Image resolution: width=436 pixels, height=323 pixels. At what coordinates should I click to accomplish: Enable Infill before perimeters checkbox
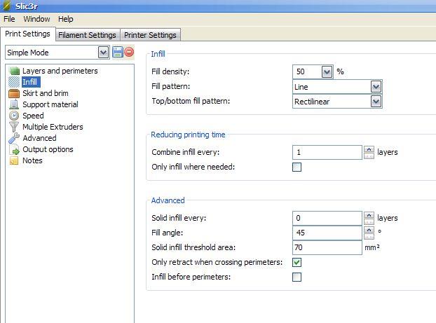coord(297,277)
